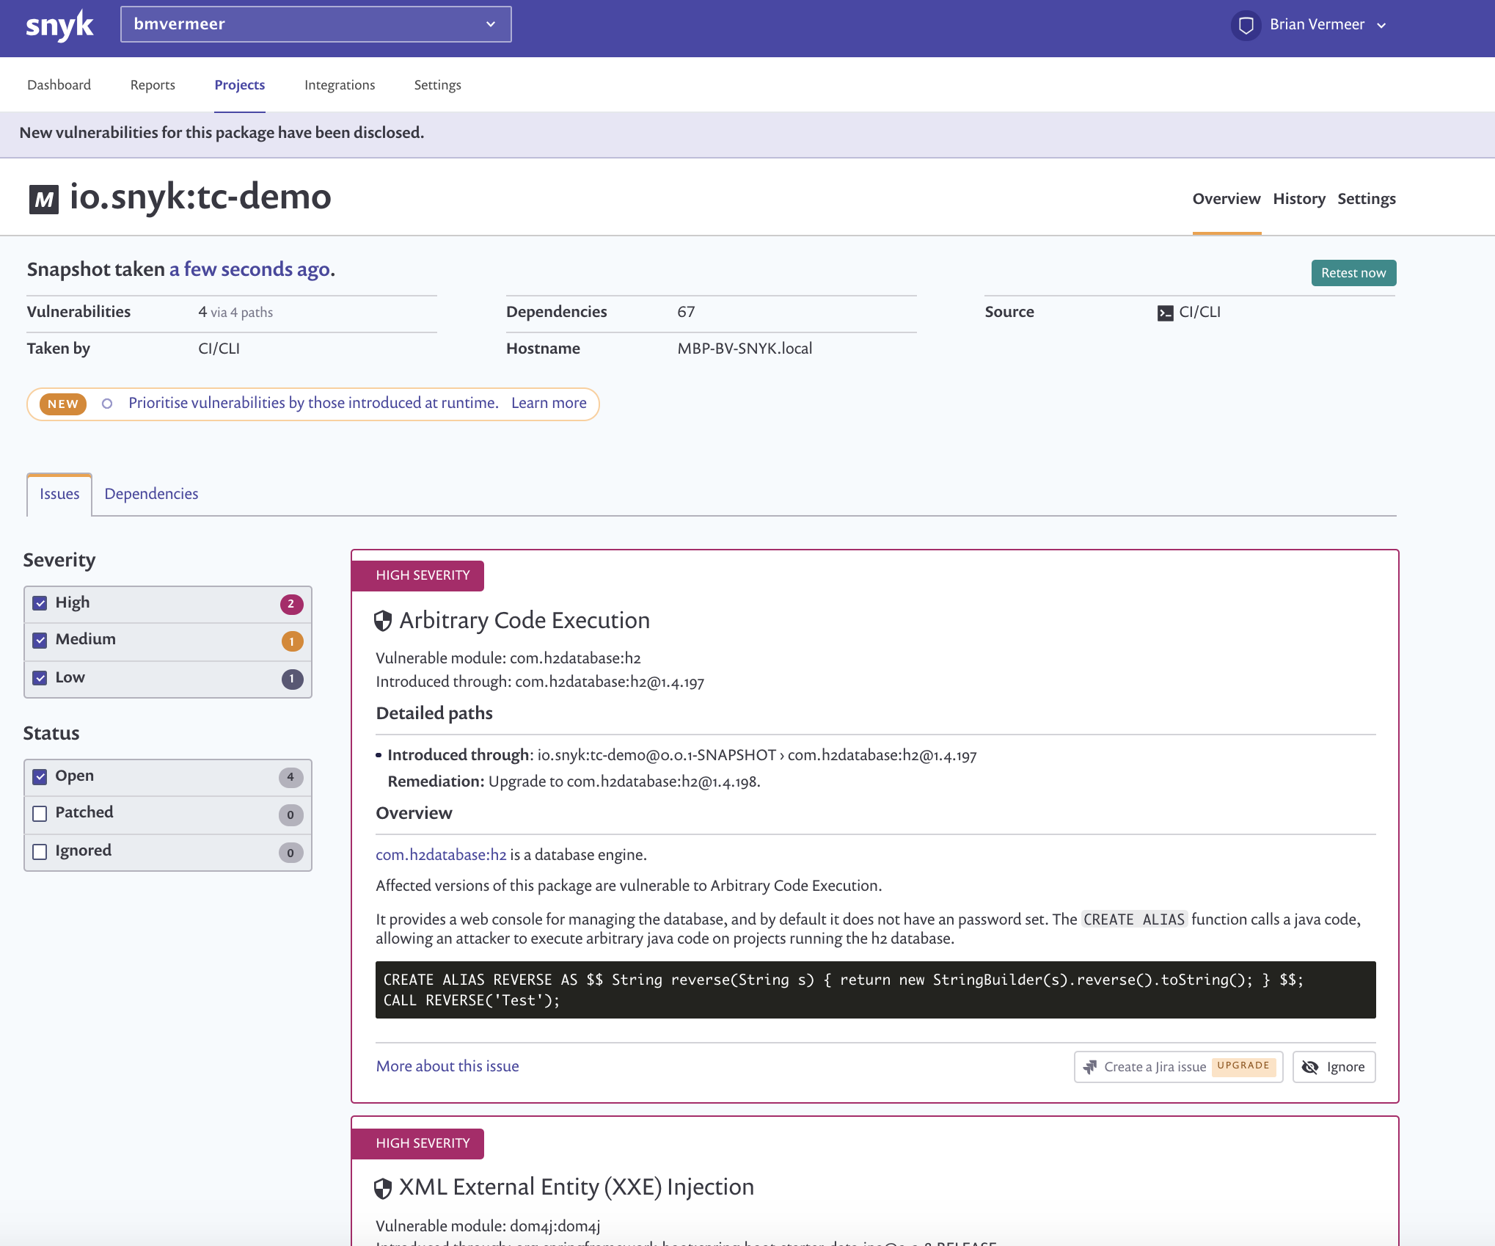Select the Issues tab
The width and height of the screenshot is (1495, 1246).
[x=59, y=494]
